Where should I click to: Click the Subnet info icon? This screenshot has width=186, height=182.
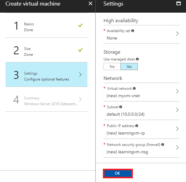click(120, 107)
